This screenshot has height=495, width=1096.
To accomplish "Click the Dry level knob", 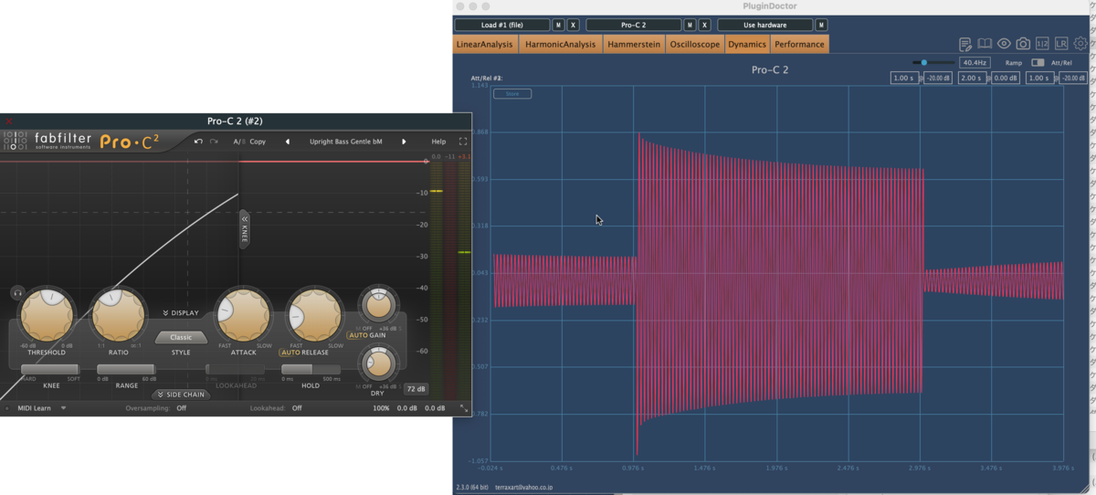I will (377, 365).
